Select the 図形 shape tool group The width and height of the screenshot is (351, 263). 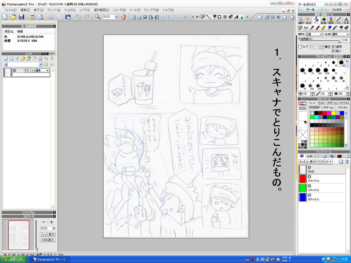coord(331,21)
